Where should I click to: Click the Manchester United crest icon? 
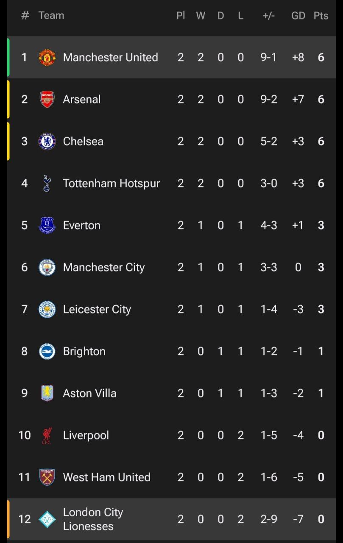click(47, 57)
